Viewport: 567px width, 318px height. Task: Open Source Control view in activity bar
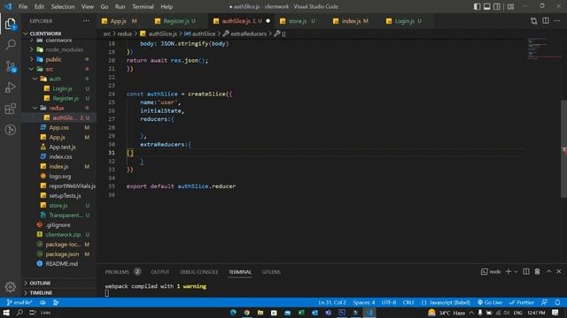[x=11, y=66]
